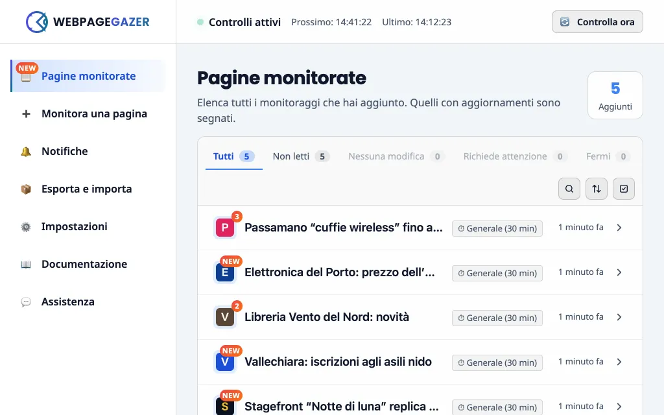Click the blue E avatar of Elettronica del Porto
The image size is (664, 415).
click(x=225, y=273)
